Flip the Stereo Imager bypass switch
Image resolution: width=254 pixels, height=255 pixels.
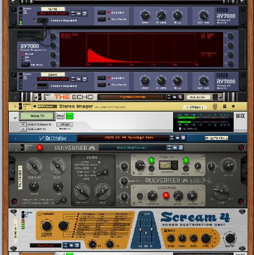click(x=20, y=106)
